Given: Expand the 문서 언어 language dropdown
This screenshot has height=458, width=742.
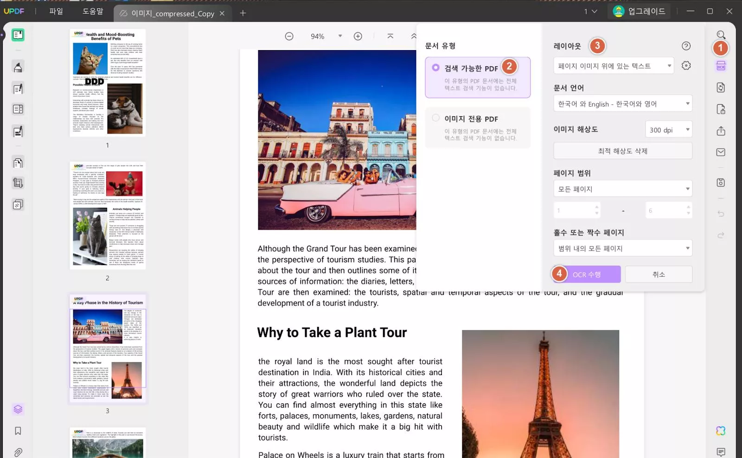Looking at the screenshot, I should pos(622,104).
